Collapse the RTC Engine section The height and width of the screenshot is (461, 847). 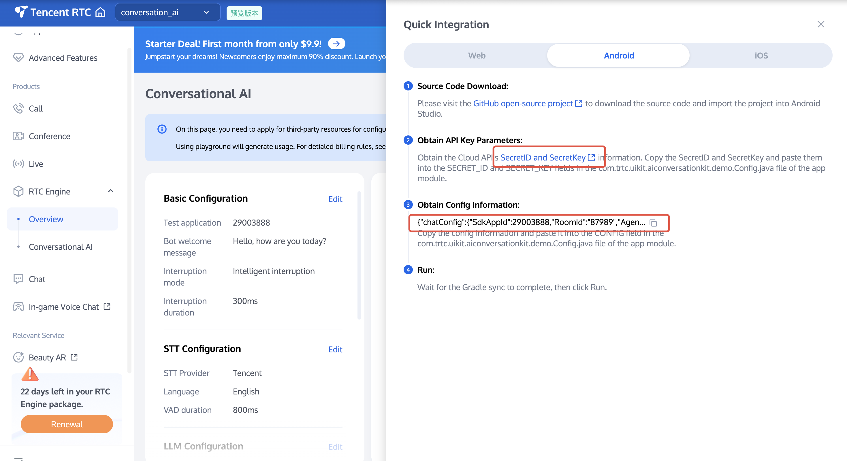point(111,191)
